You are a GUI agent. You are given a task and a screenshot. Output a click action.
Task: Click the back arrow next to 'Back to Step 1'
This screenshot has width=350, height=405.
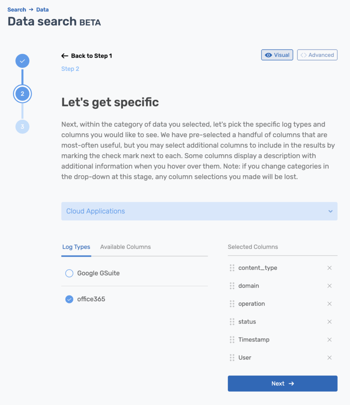(64, 56)
